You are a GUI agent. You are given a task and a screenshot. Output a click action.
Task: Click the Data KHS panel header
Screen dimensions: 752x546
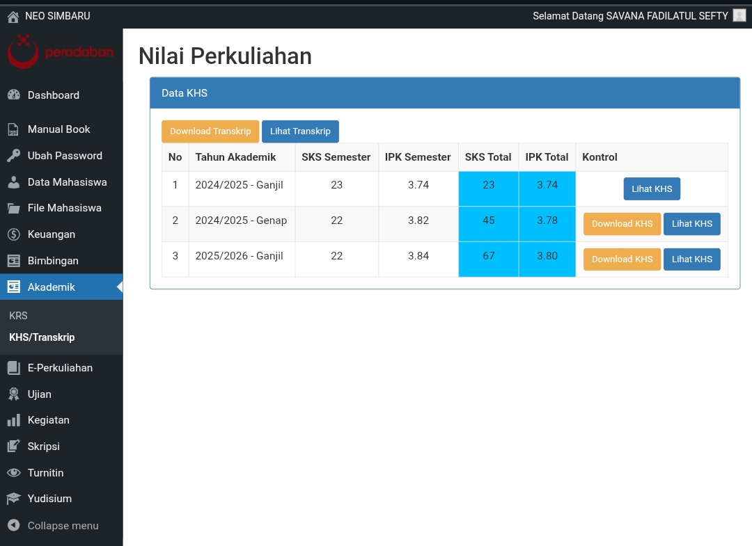(x=444, y=93)
